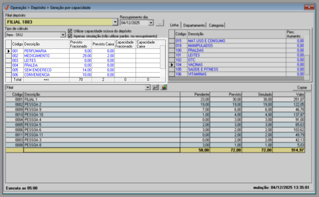
Task: Open the Filial depósito dropdown
Action: 115,22
